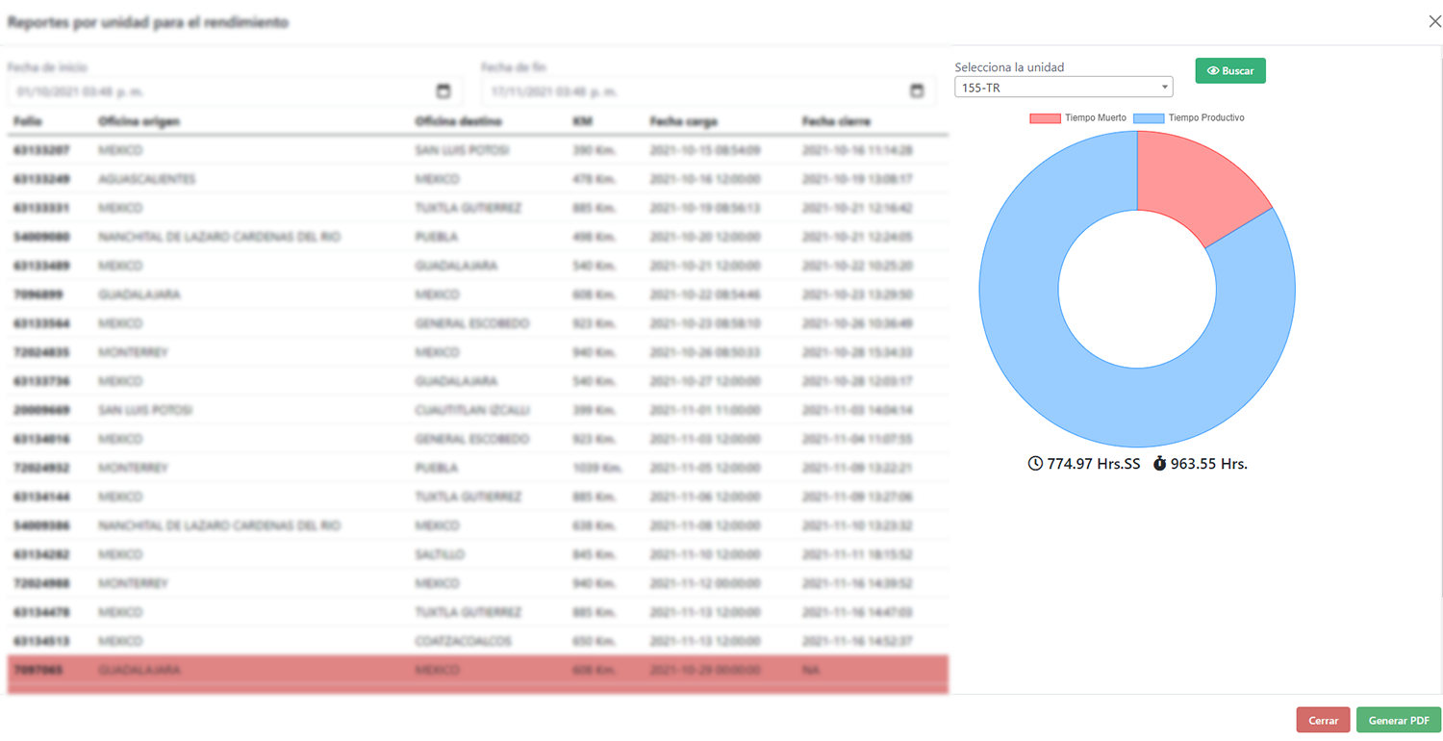
Task: Open the end date calendar picker icon
Action: [x=917, y=91]
